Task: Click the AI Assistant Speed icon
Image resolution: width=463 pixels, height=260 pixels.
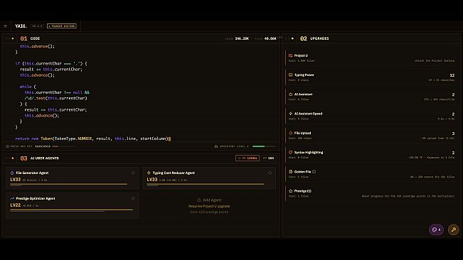Action: tap(291, 114)
